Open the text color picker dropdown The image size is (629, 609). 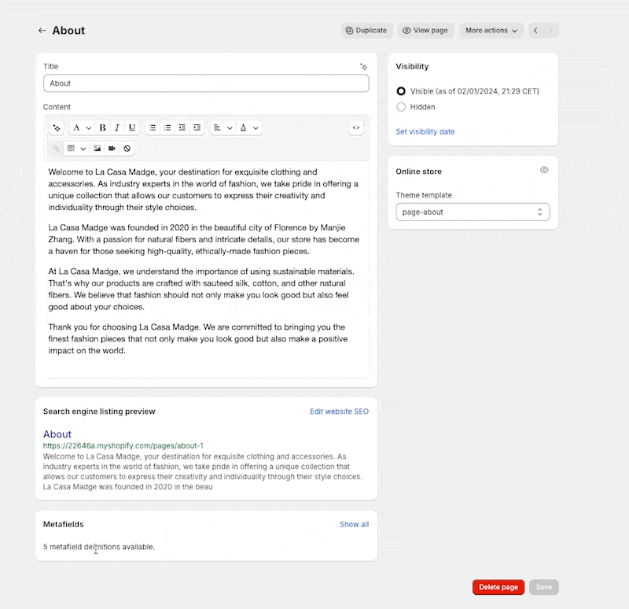pos(248,127)
